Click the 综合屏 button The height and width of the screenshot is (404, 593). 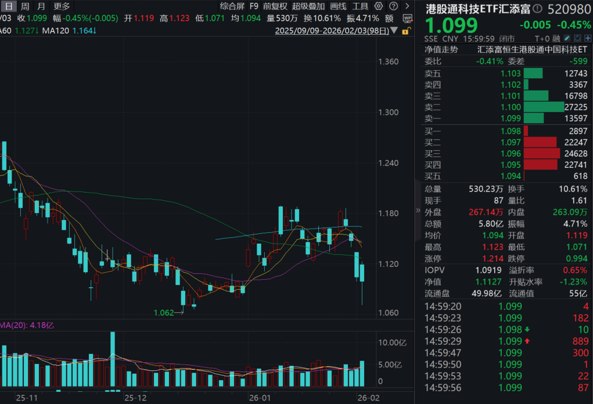click(x=232, y=6)
